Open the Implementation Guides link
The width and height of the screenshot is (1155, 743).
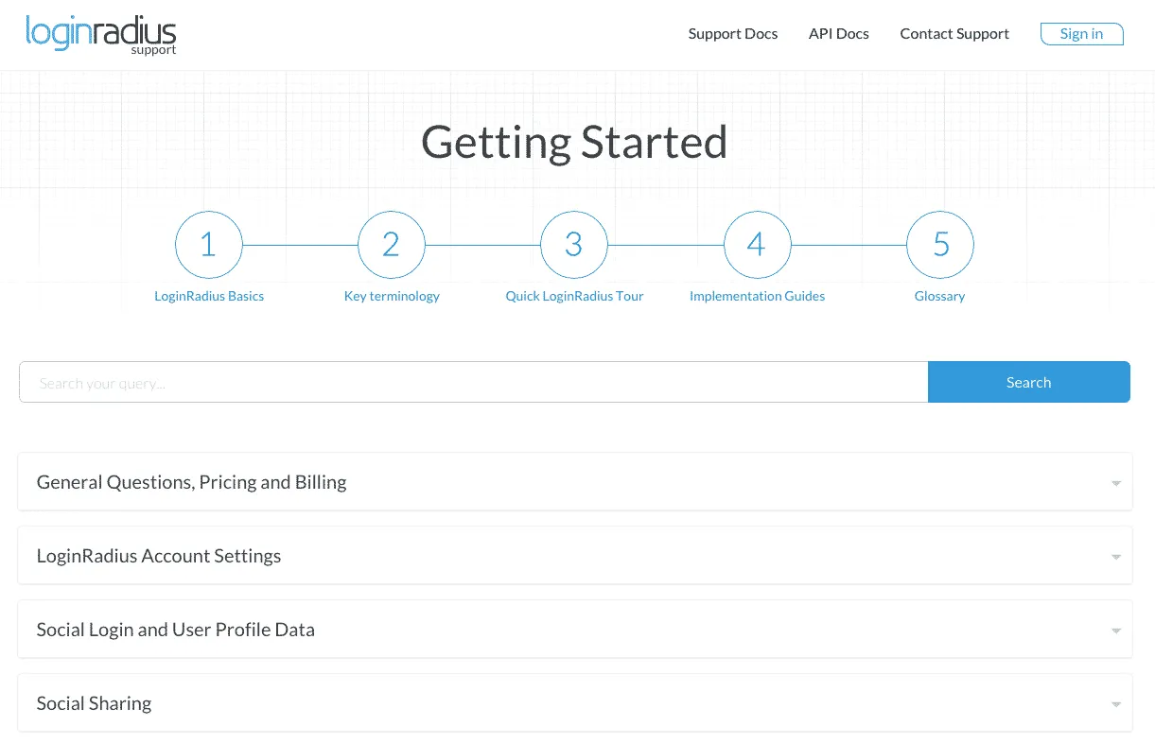tap(757, 296)
